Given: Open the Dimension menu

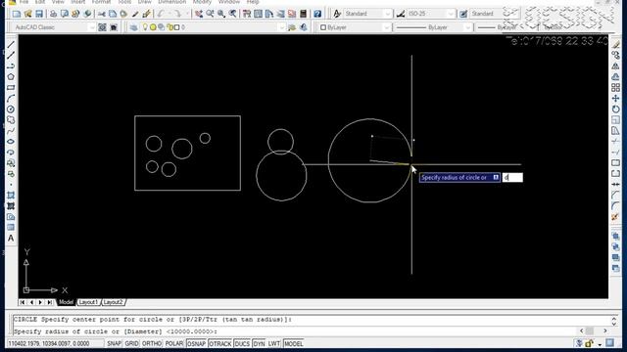Looking at the screenshot, I should [172, 2].
